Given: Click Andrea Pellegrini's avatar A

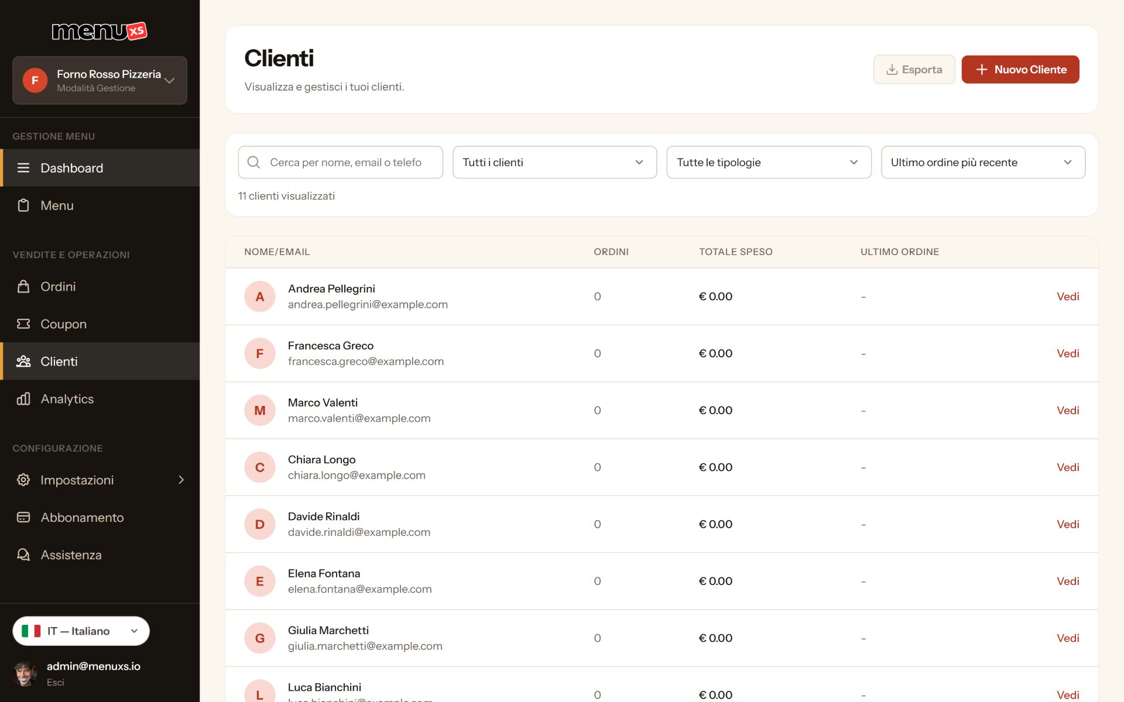Looking at the screenshot, I should 260,297.
